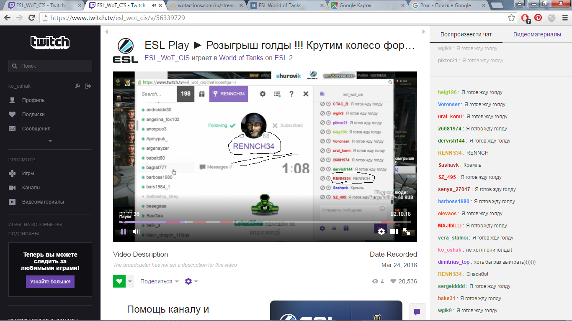
Task: Click the ESL channel logo
Action: pyautogui.click(x=126, y=51)
